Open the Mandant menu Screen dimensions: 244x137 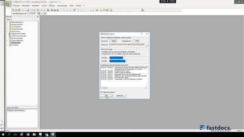click(x=16, y=6)
